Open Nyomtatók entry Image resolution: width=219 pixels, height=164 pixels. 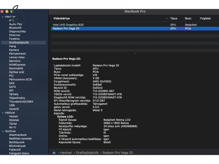[x=16, y=68]
